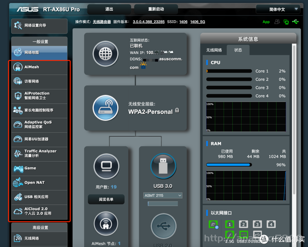Click the USB3.0 port status icon
Screen dimensions: 308x247
[x=243, y=235]
